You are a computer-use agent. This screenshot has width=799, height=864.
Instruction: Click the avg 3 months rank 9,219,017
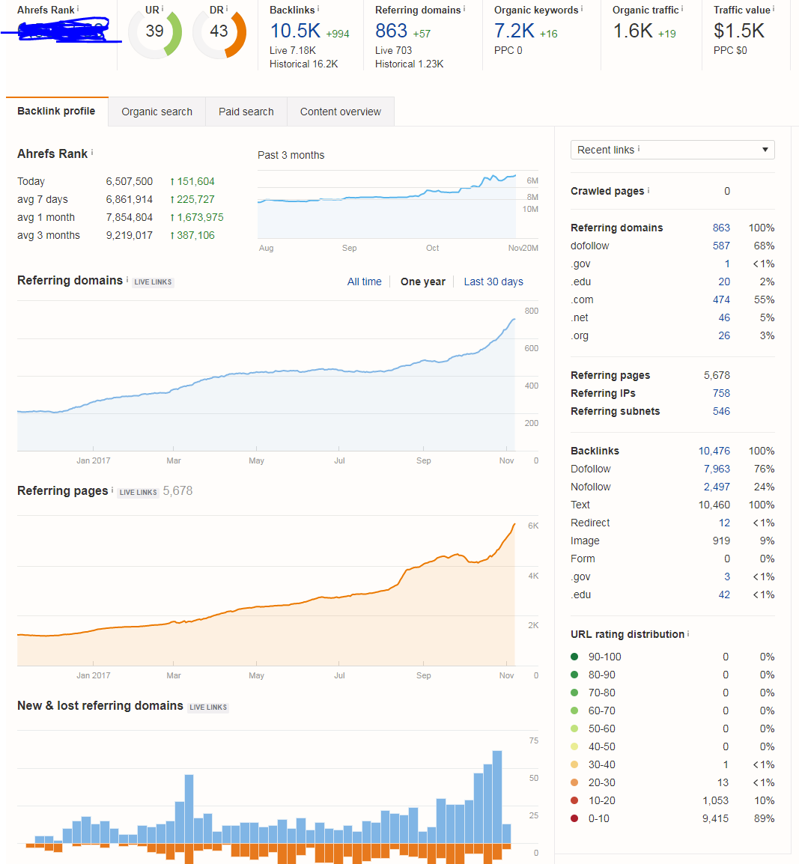point(130,235)
